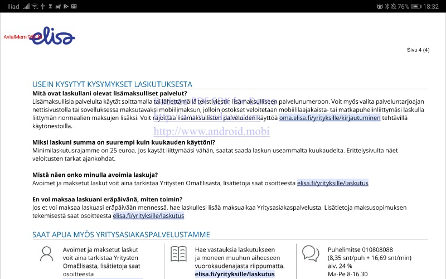This screenshot has width=446, height=279.
Task: Tap the Wi-Fi icon in status bar
Action: coord(35,6)
